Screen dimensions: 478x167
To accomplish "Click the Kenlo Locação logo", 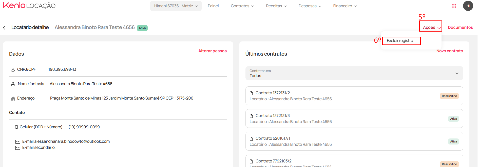I will [x=29, y=6].
